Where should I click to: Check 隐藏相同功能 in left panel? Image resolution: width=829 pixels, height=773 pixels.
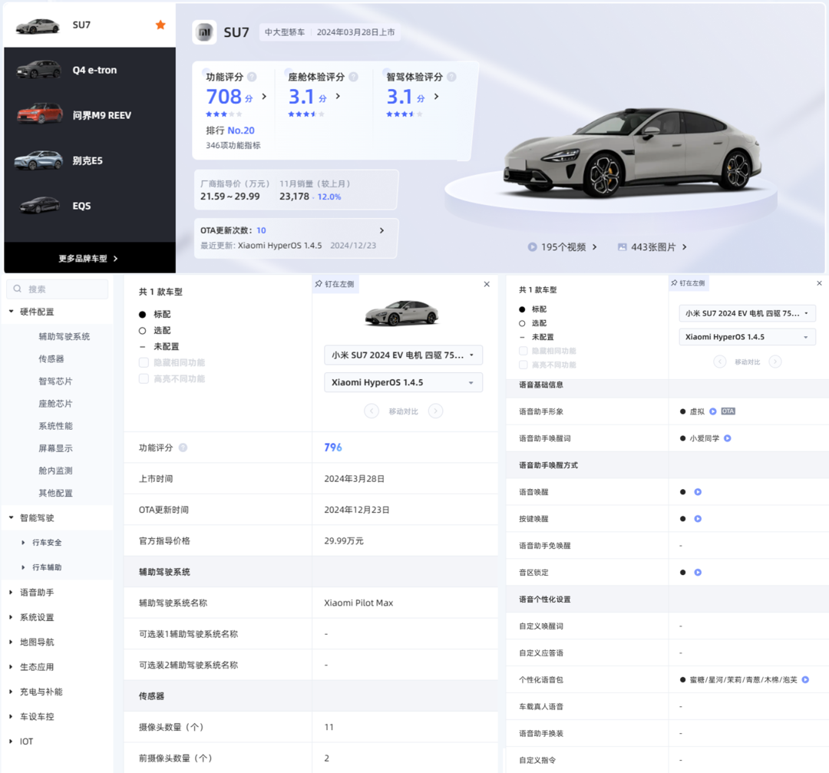(x=144, y=362)
